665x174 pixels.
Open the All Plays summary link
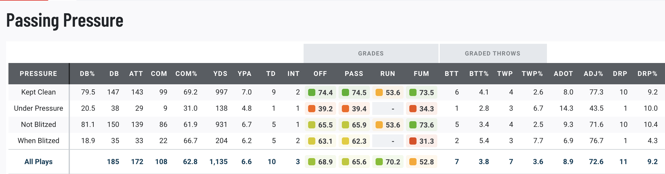point(39,162)
